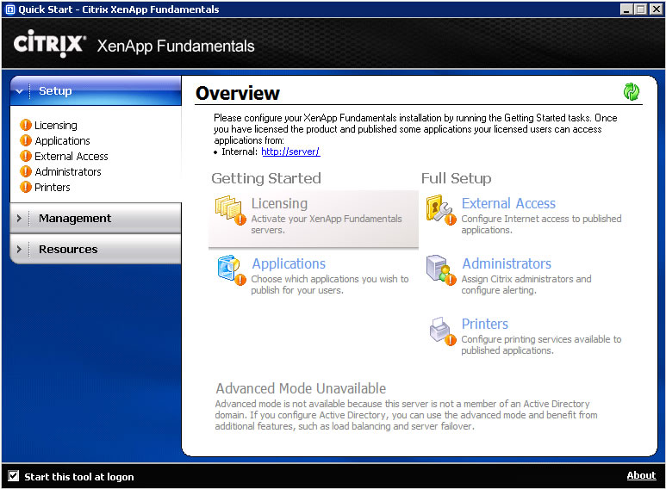Click the Printers icon in Full Setup

click(442, 331)
